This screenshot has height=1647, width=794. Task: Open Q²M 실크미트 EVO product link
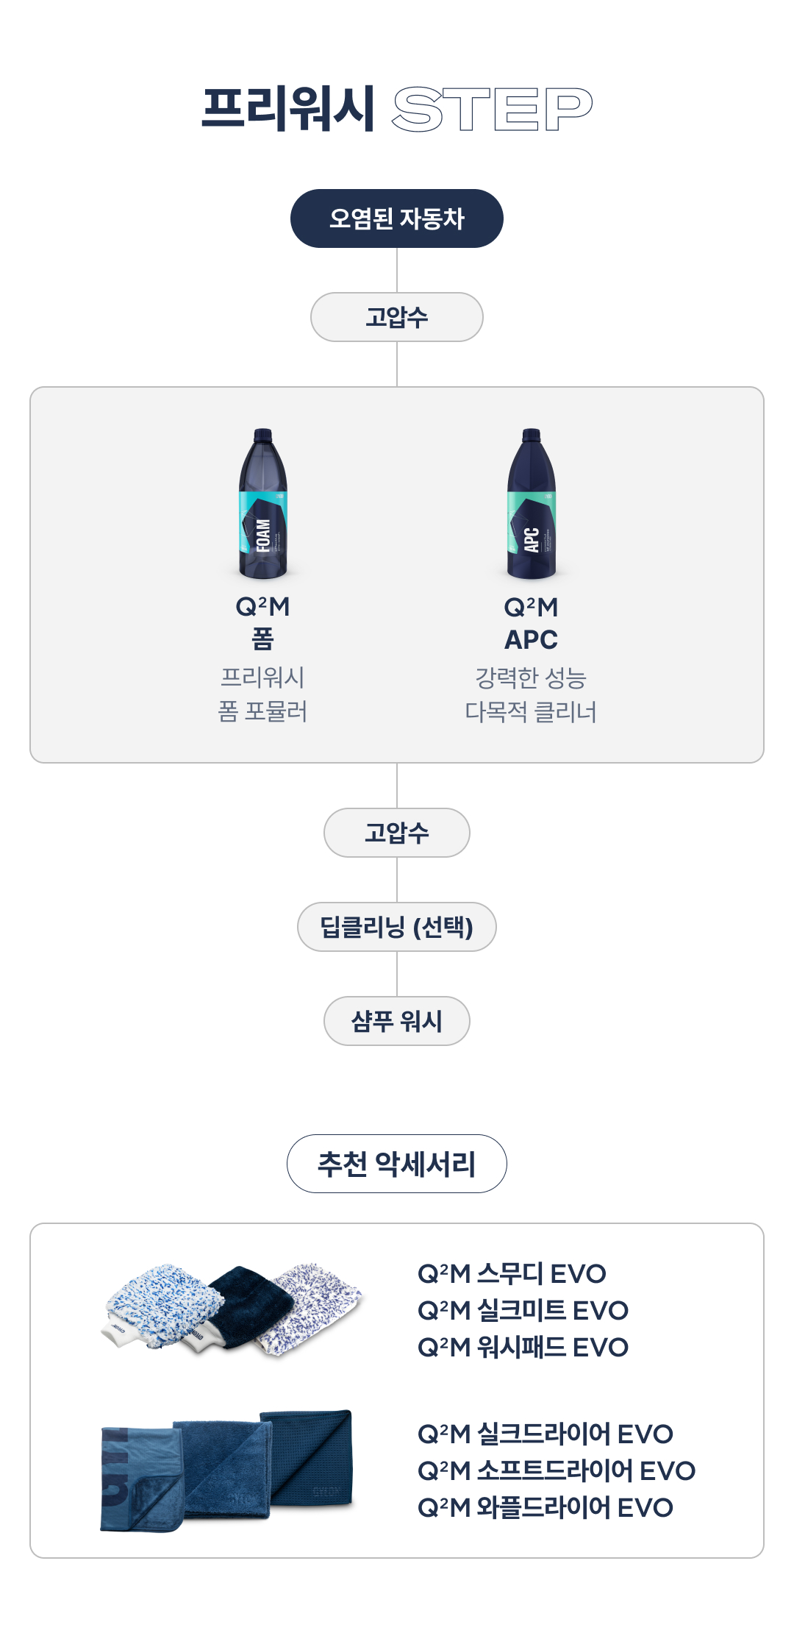(523, 1310)
